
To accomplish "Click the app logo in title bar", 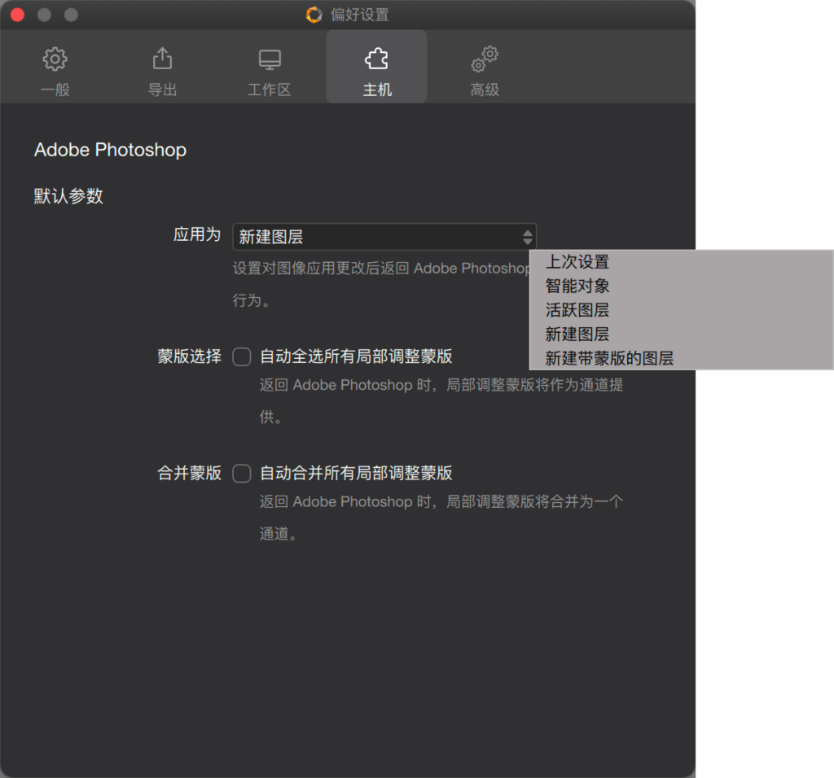I will [314, 15].
